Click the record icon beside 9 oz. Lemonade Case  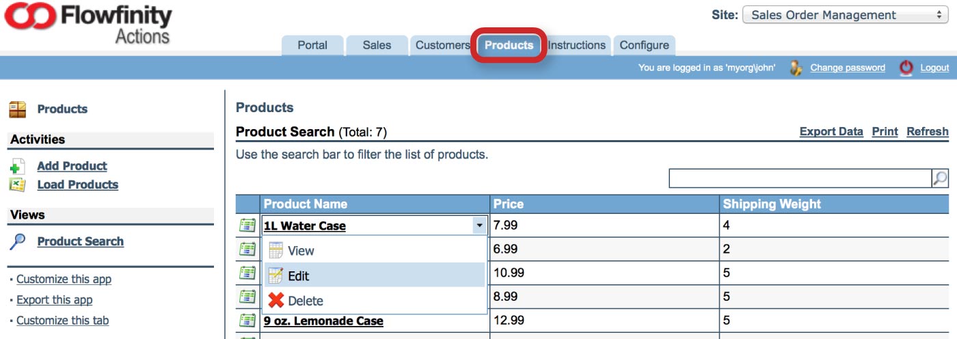pyautogui.click(x=247, y=320)
